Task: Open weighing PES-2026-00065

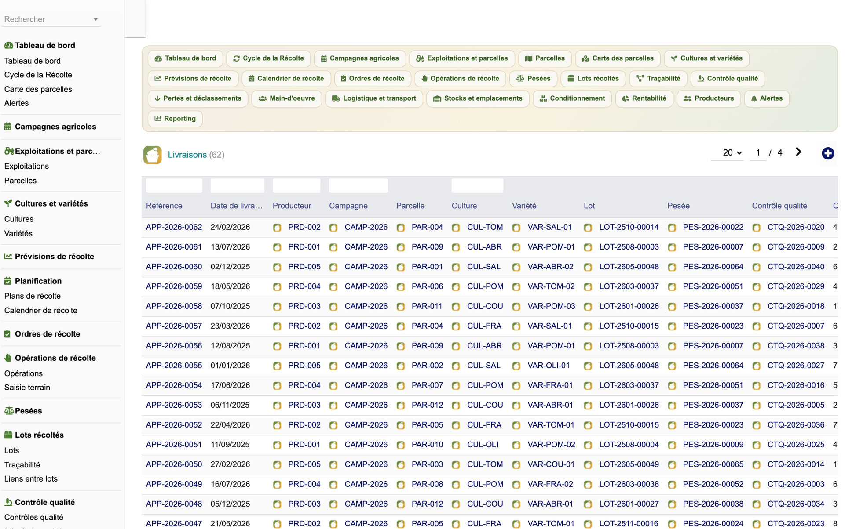Action: point(713,464)
